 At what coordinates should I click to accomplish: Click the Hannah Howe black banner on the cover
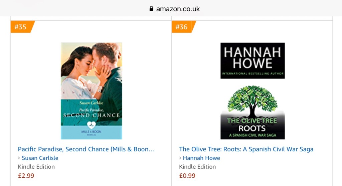click(252, 60)
